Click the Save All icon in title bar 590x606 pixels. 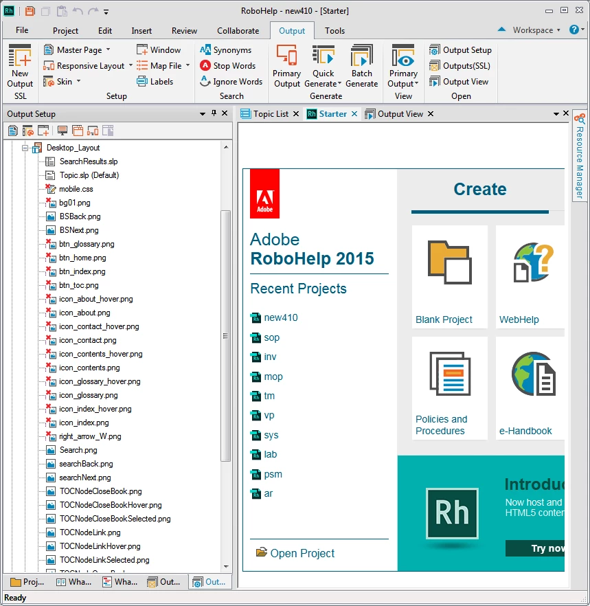[x=30, y=11]
